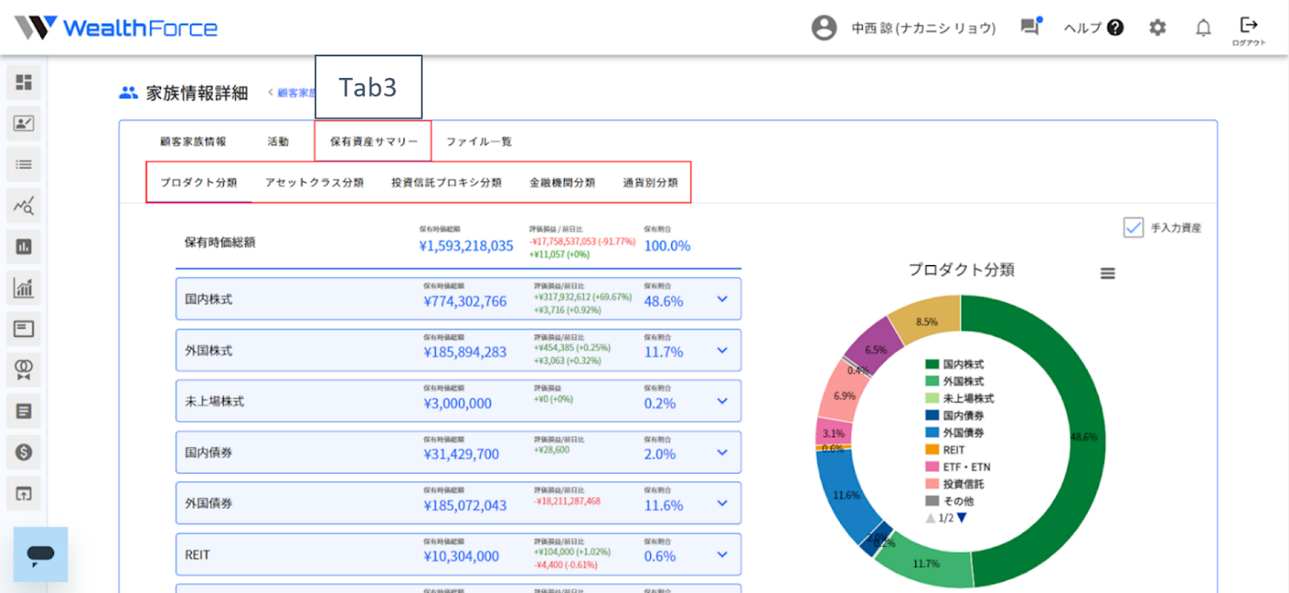Open the upload box sidebar icon

[x=24, y=494]
